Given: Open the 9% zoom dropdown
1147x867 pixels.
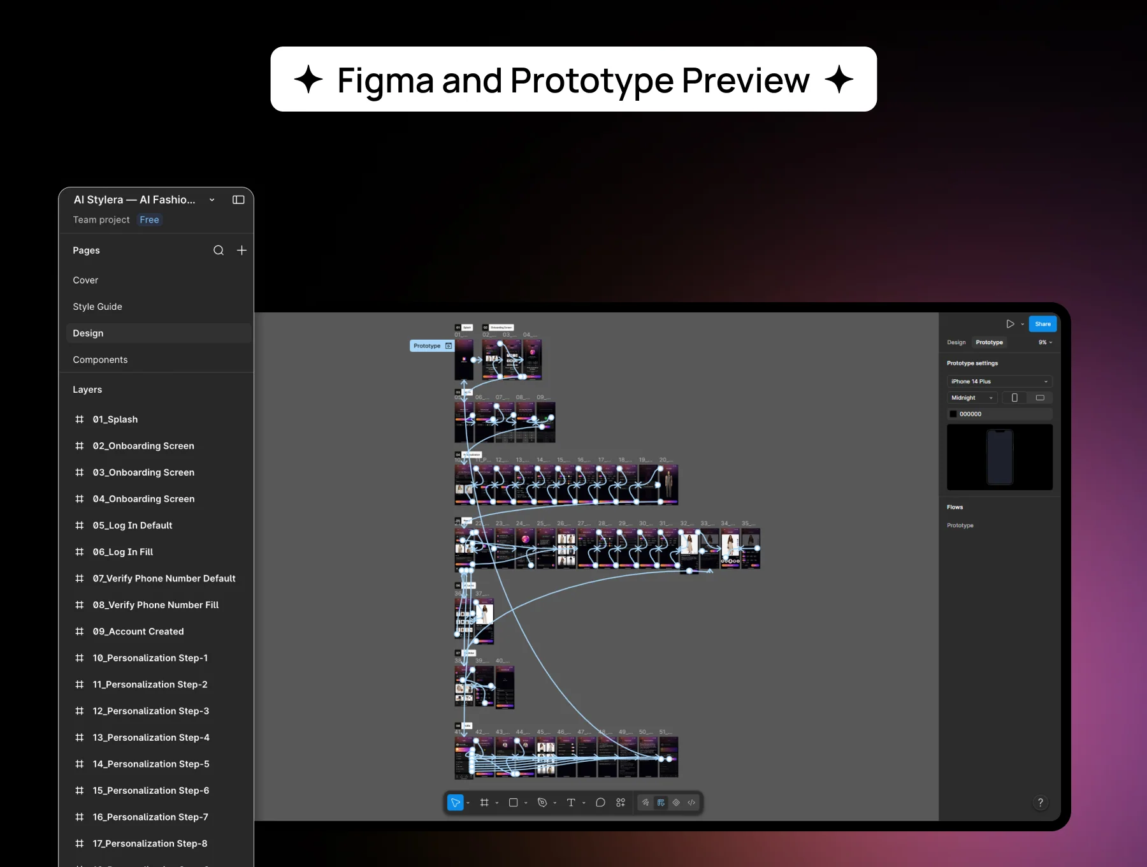Looking at the screenshot, I should (1045, 342).
